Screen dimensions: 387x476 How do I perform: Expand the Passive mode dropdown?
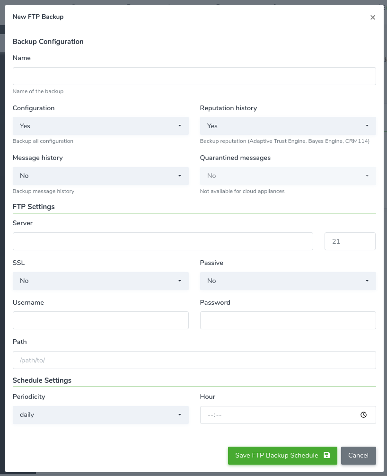point(288,281)
